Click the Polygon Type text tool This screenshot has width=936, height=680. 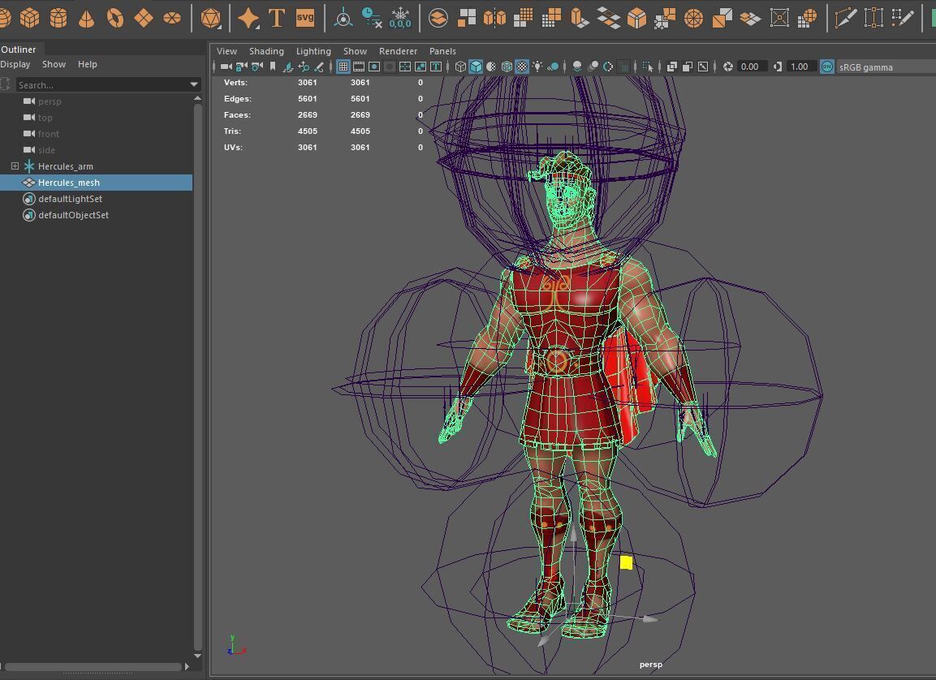coord(276,19)
